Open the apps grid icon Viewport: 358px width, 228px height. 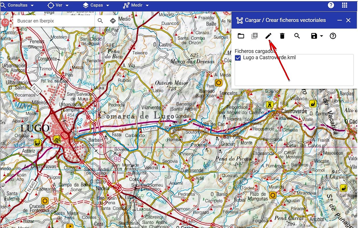coord(345,5)
